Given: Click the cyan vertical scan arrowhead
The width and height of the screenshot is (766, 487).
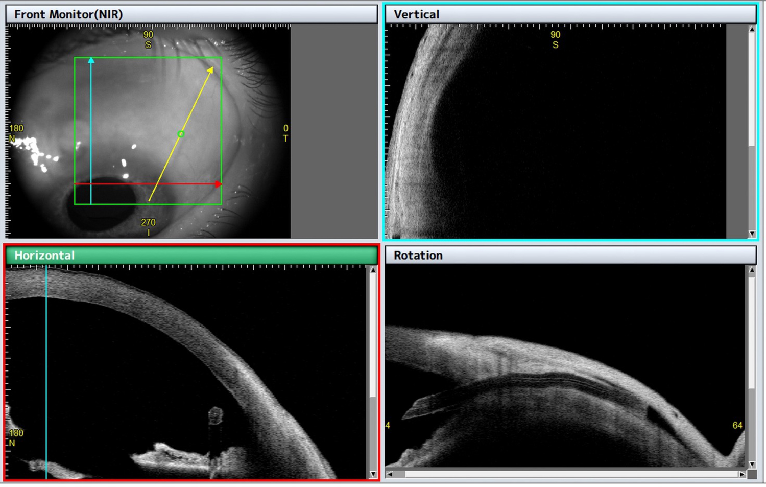Looking at the screenshot, I should [91, 60].
